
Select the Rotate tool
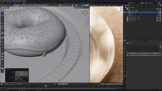pyautogui.click(x=2, y=20)
